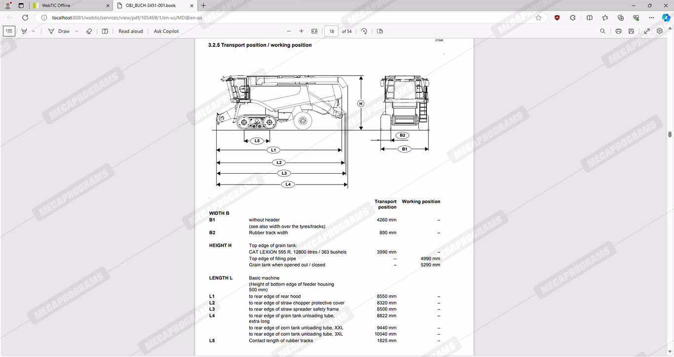The height and width of the screenshot is (357, 674).
Task: Zoom in using the plus button
Action: coord(301,31)
